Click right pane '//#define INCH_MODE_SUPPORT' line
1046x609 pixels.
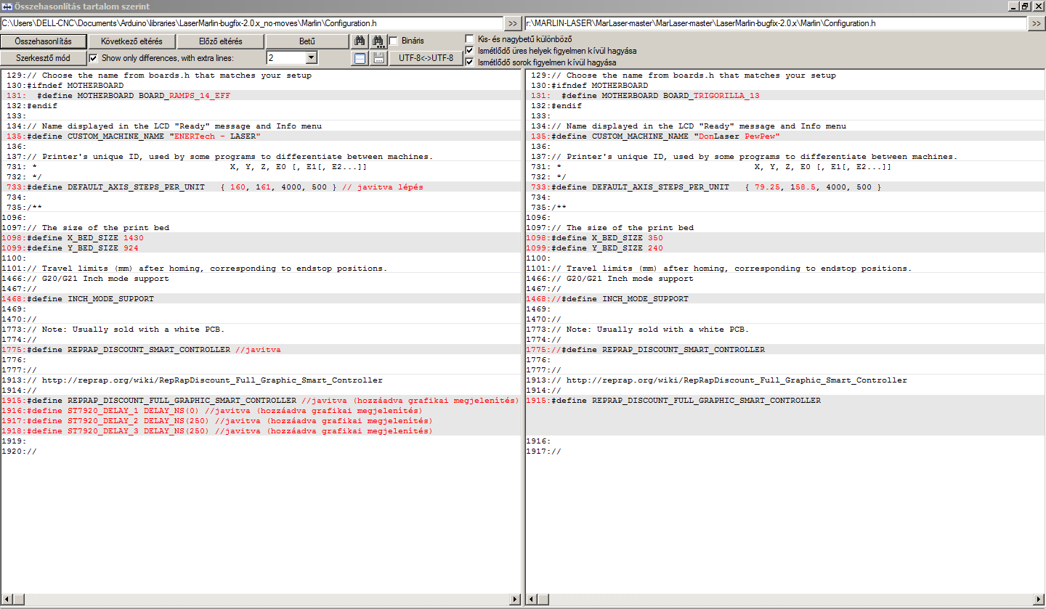point(785,298)
